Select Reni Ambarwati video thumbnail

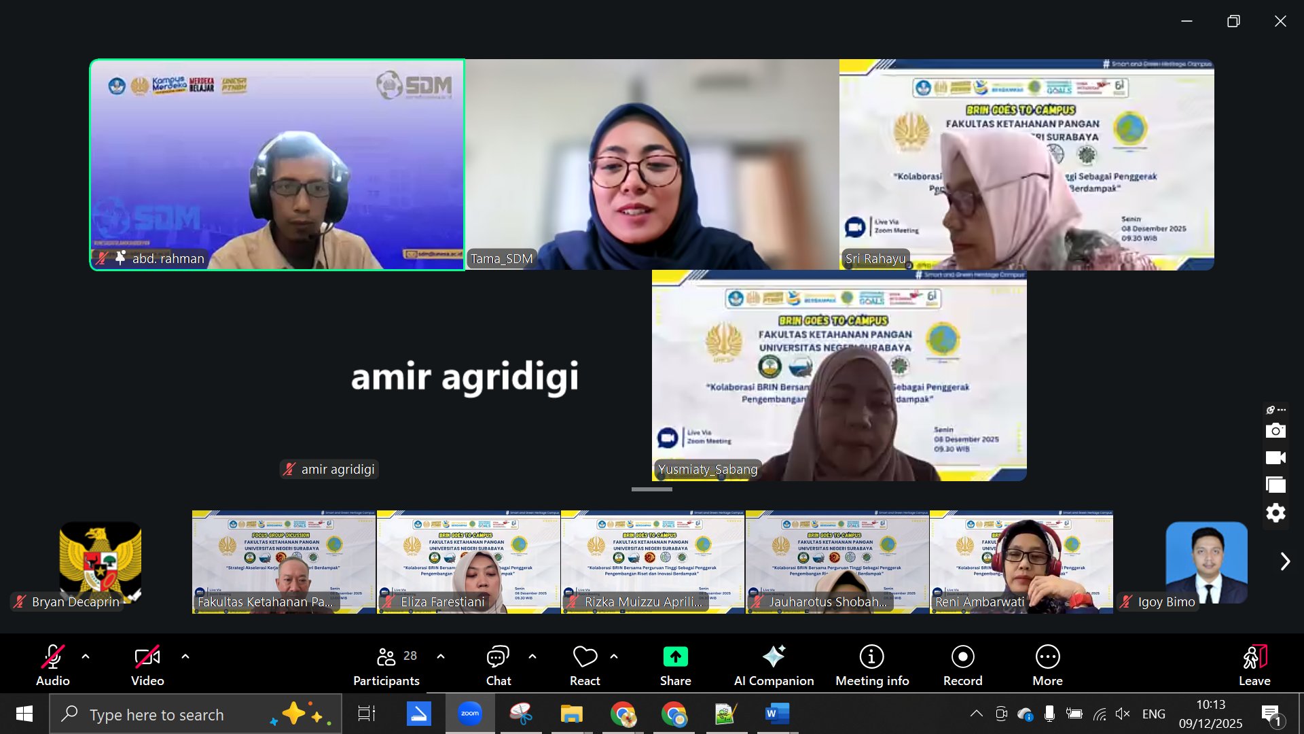(x=1021, y=561)
